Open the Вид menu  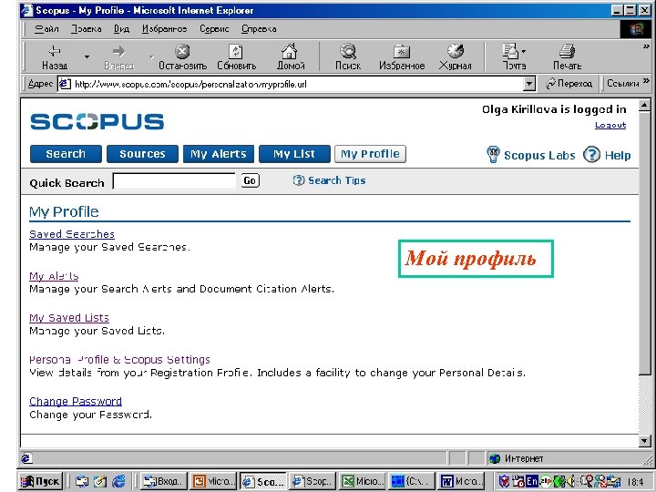pyautogui.click(x=121, y=29)
